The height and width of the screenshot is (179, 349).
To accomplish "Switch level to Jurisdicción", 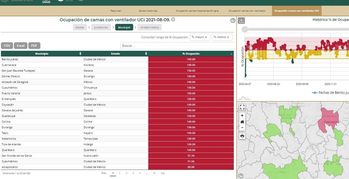I will [x=101, y=27].
